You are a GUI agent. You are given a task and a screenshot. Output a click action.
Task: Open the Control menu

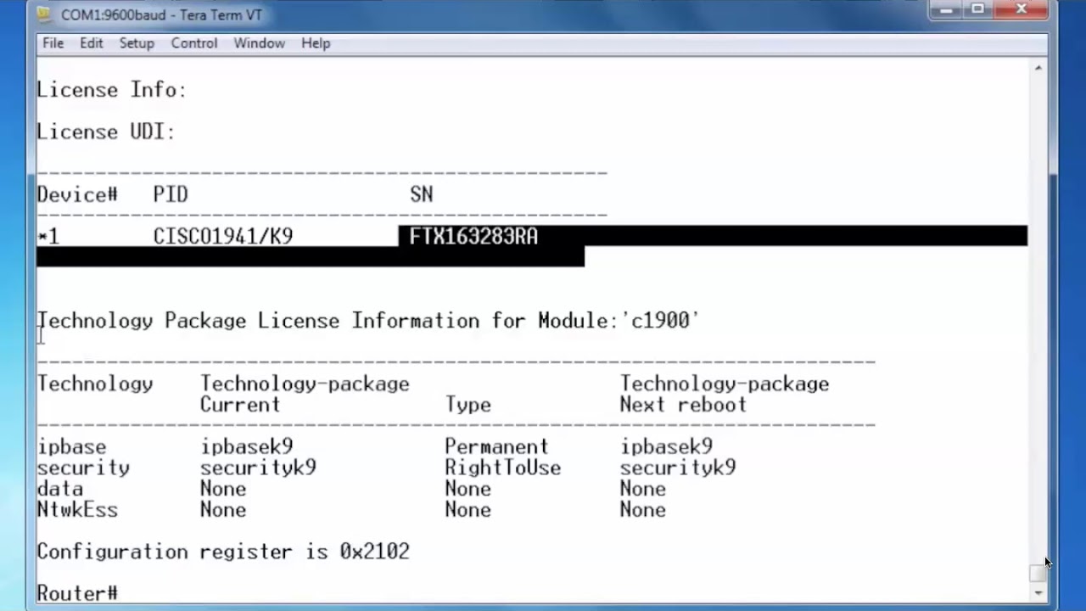tap(194, 43)
